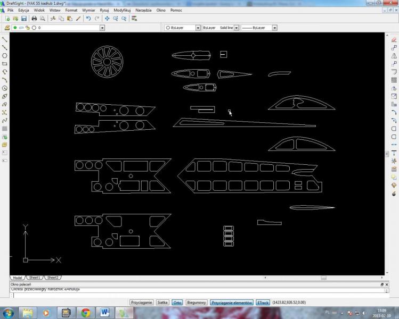Enable Przyciąganie snap toggle
Viewport: 399px width, 319px height.
(142, 302)
